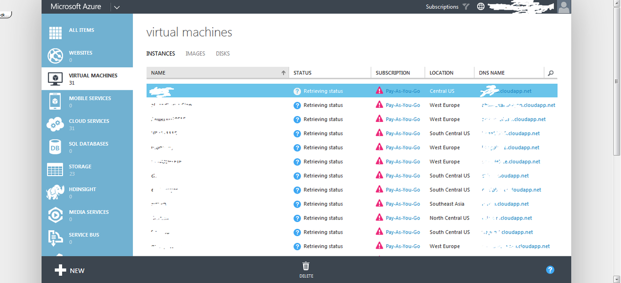Open the user account avatar
621x283 pixels.
[564, 7]
